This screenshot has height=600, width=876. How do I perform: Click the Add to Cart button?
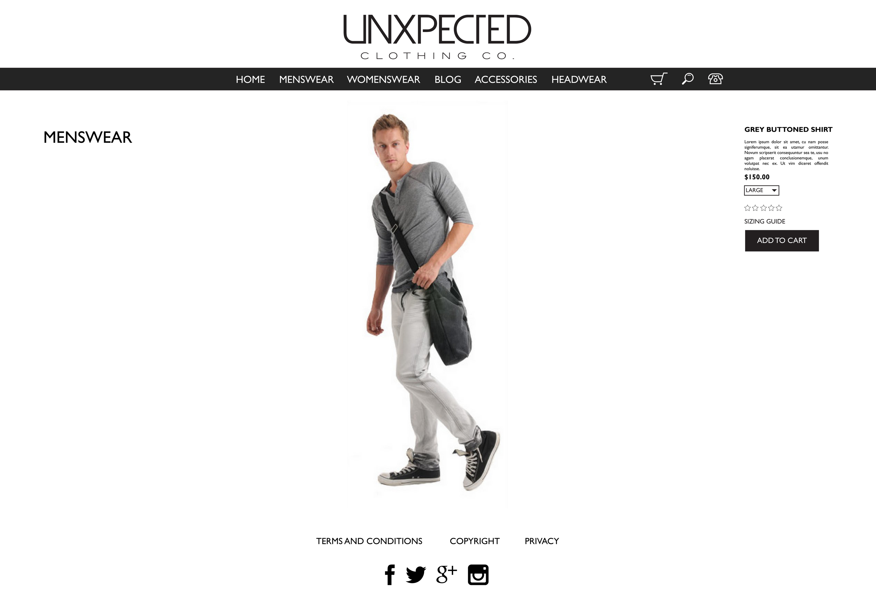pyautogui.click(x=782, y=241)
